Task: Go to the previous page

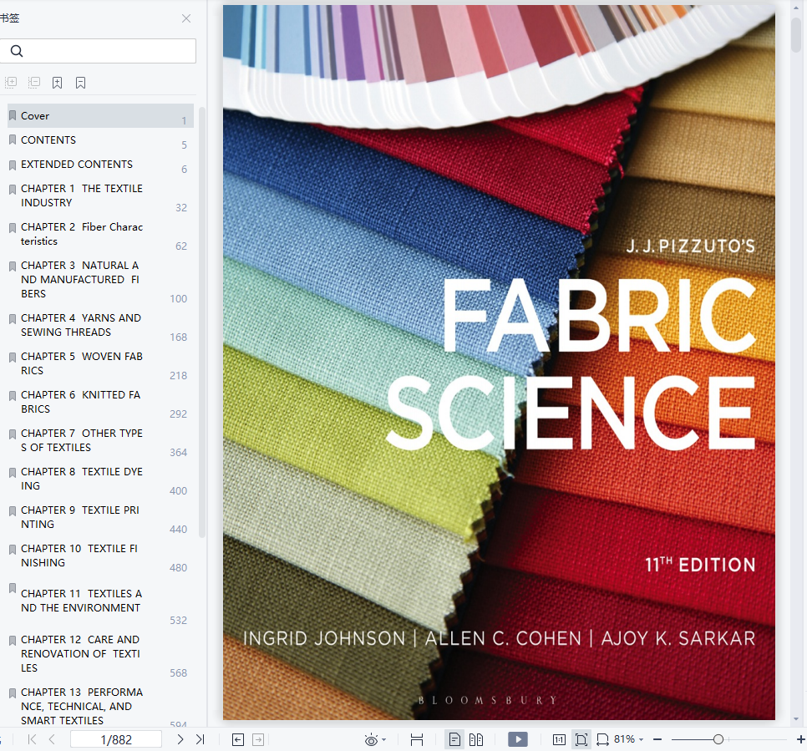Action: [x=52, y=739]
